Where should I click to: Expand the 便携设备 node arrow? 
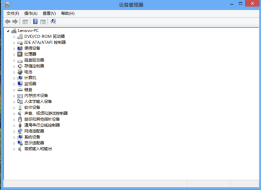pos(14,49)
